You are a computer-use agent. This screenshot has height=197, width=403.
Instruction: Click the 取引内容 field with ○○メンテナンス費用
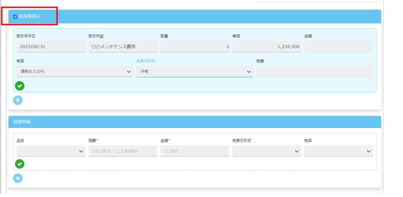(123, 47)
